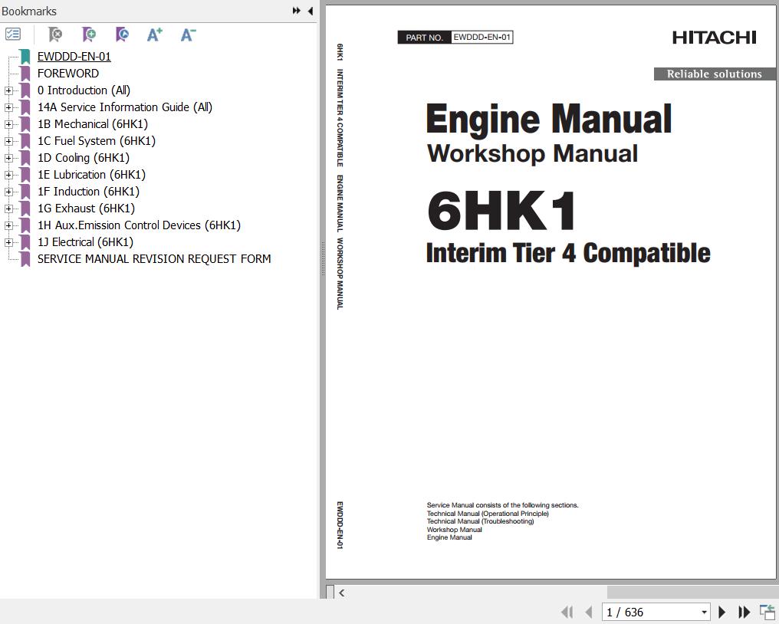
Task: Select 1B Mechanical (6HK1) bookmark text
Action: click(93, 124)
